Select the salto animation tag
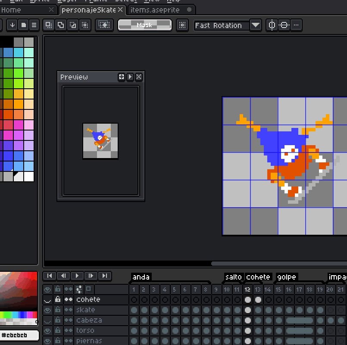The image size is (347, 345). (234, 277)
